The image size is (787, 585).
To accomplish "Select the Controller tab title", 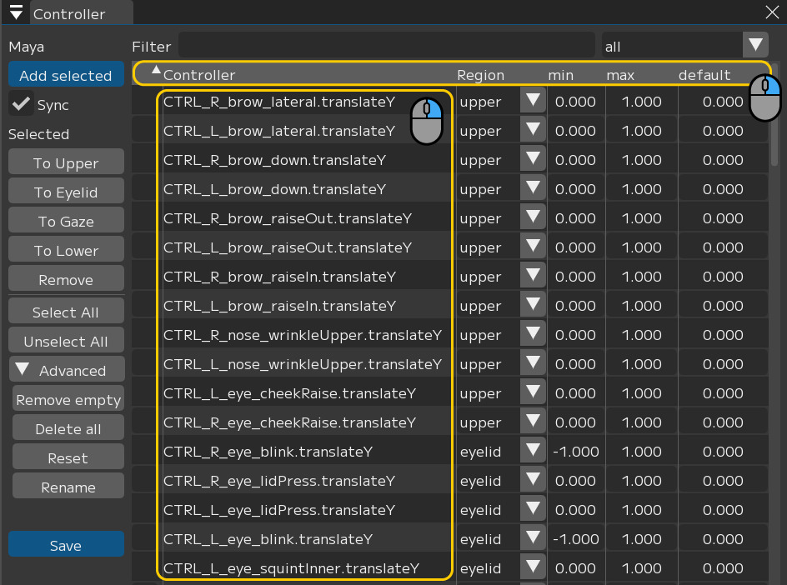I will [x=69, y=14].
